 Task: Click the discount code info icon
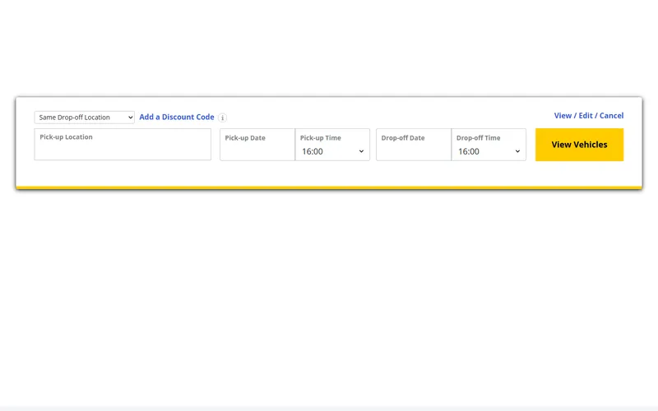(x=222, y=118)
